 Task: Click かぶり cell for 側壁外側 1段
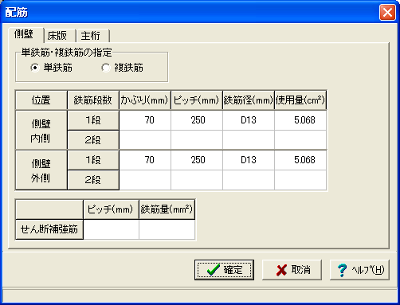145,160
